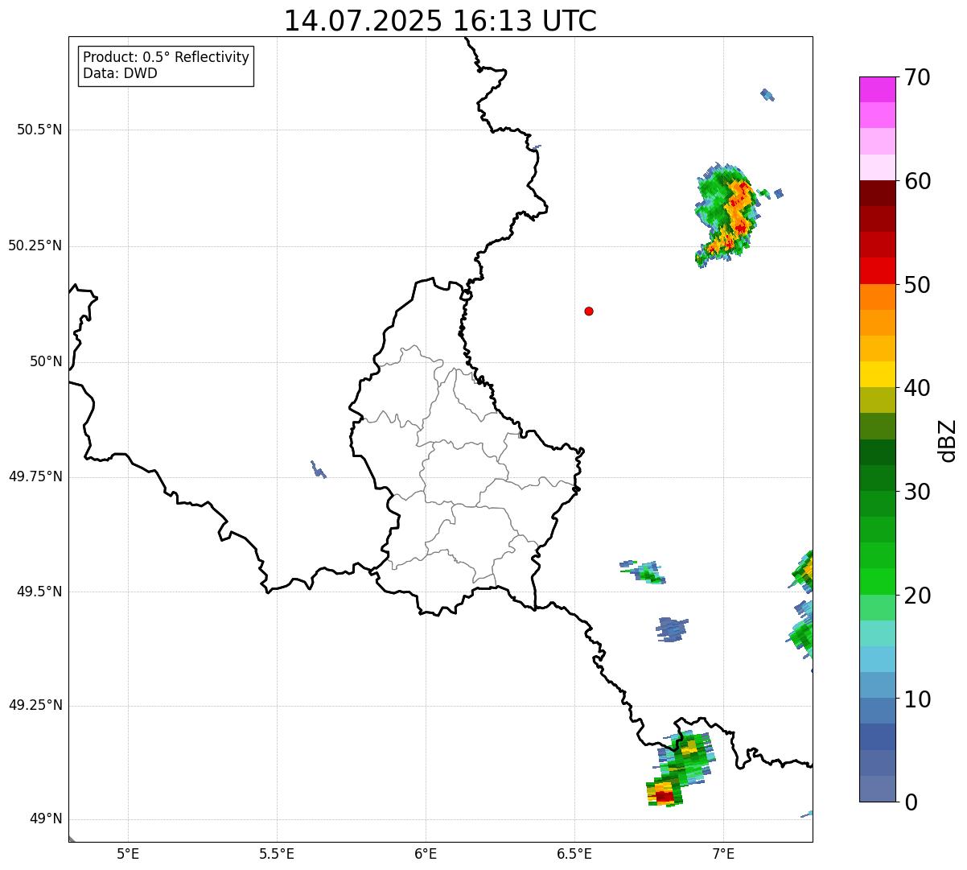Click the colorbar tick label 40
This screenshot has width=967, height=870.
916,388
